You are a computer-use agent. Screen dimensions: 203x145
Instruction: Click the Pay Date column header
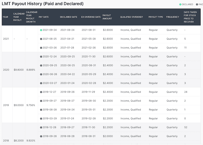coord(44,17)
